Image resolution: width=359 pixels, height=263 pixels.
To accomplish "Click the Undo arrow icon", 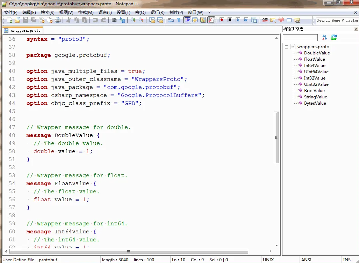I will point(95,20).
